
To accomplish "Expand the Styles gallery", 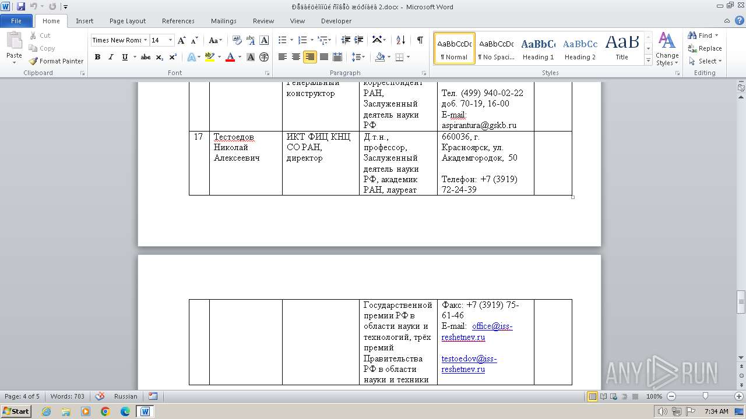I will (648, 61).
